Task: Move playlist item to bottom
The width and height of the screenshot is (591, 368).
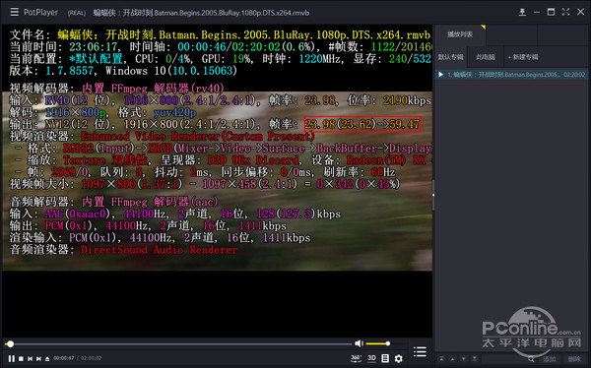Action: coord(475,359)
